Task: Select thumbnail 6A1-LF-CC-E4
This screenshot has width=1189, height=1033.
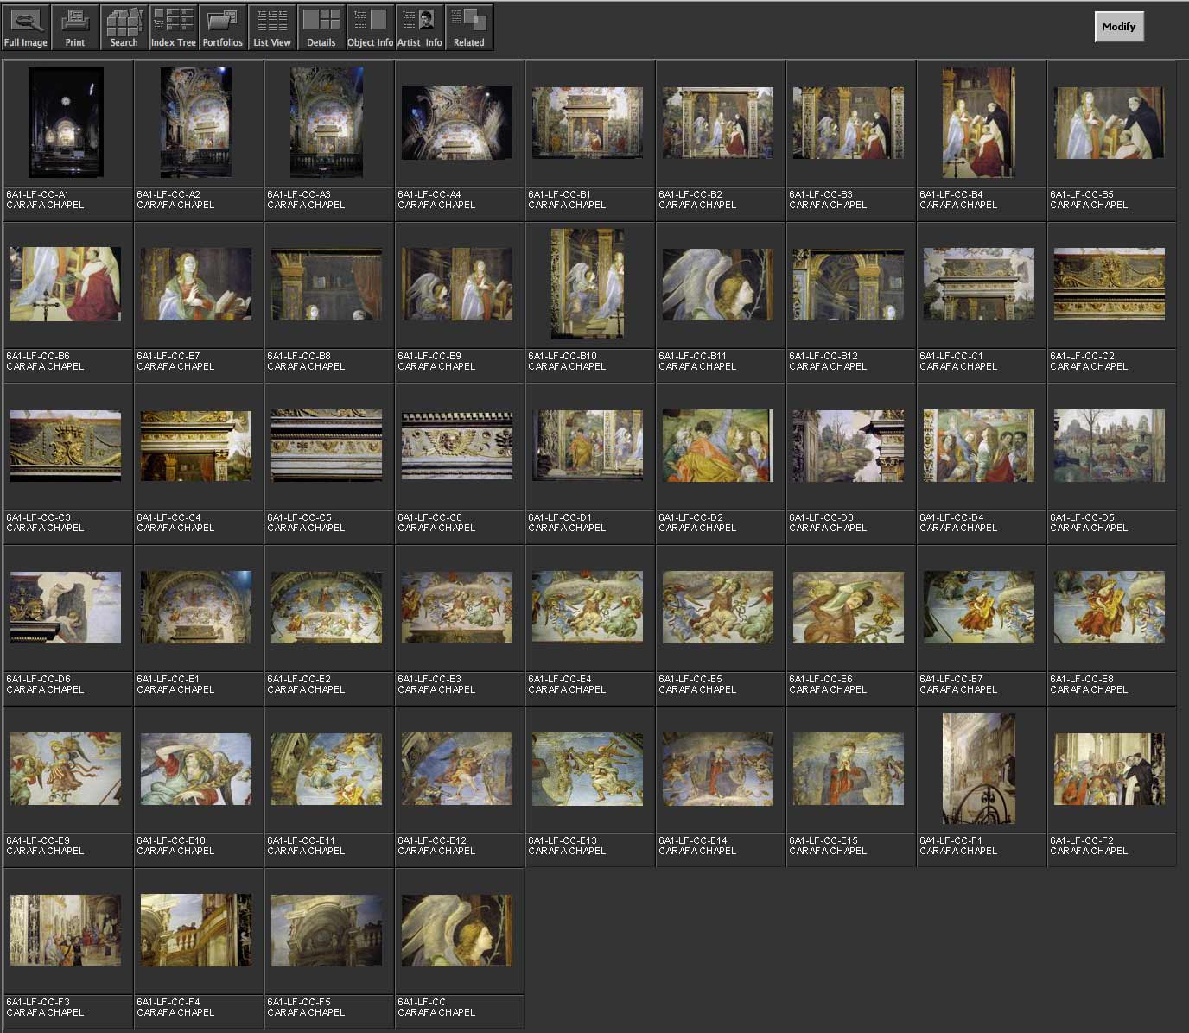Action: (588, 607)
